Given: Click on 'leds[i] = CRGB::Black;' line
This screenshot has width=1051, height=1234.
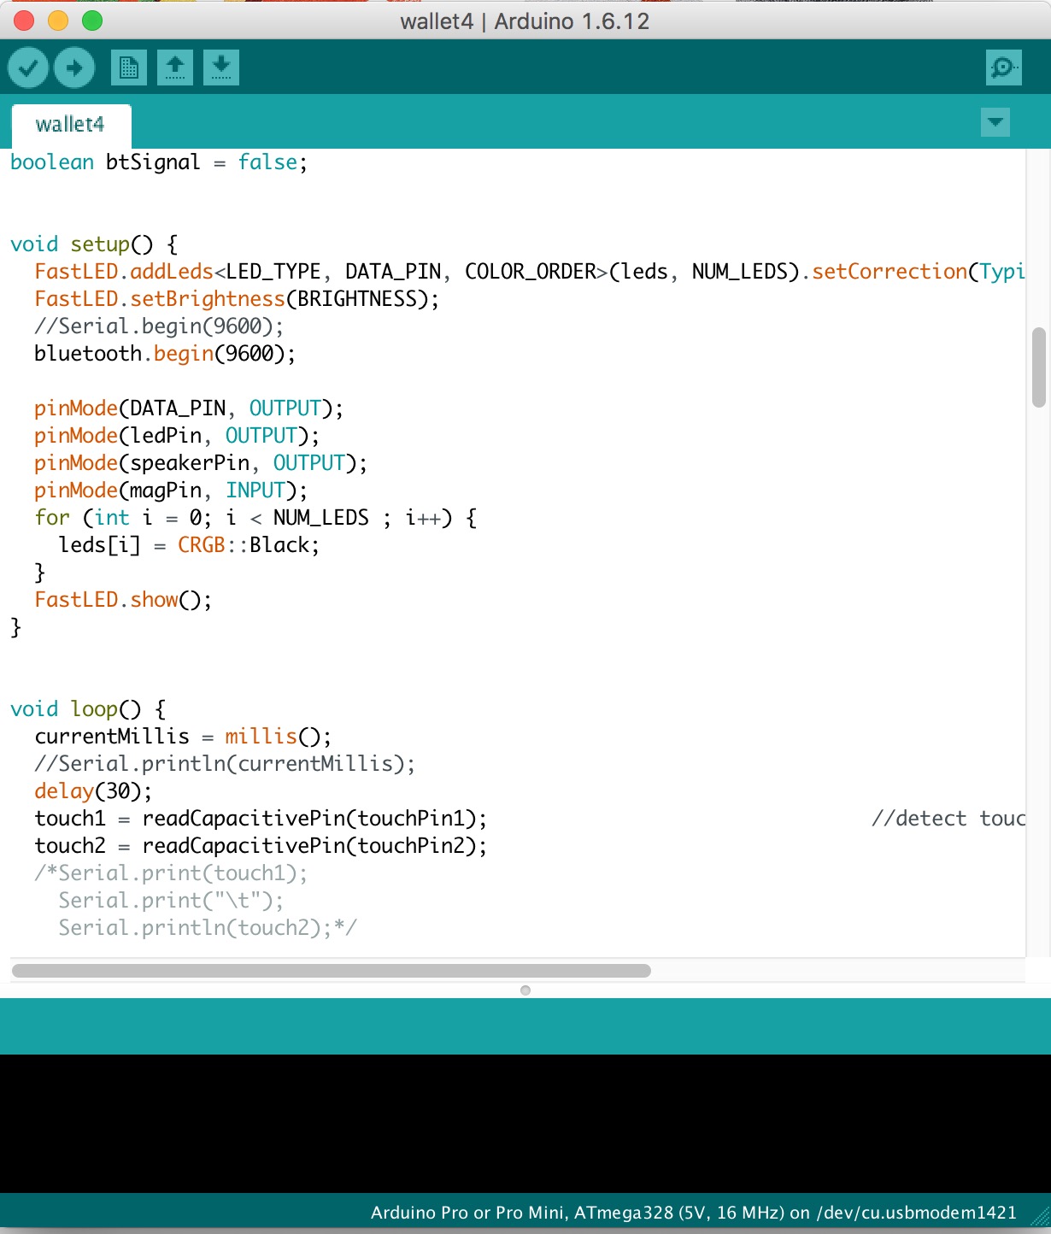Looking at the screenshot, I should (189, 545).
